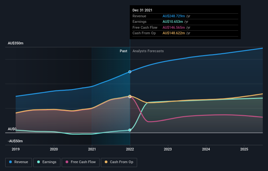The height and width of the screenshot is (171, 268).
Task: Click the blue Revenue data point marker
Action: pos(130,72)
